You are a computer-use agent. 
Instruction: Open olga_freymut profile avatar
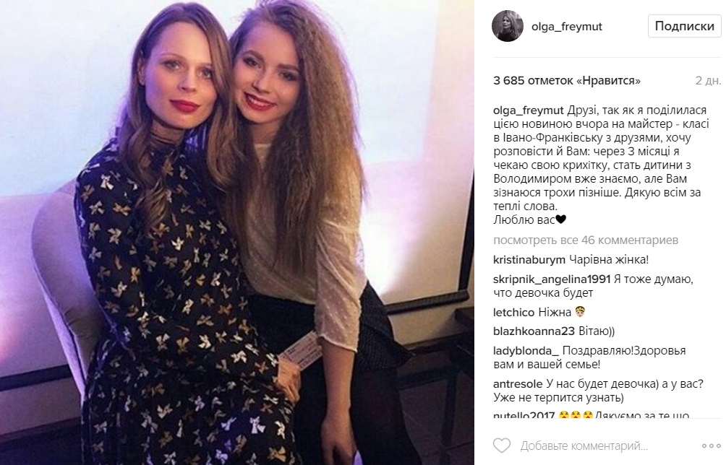(x=508, y=26)
